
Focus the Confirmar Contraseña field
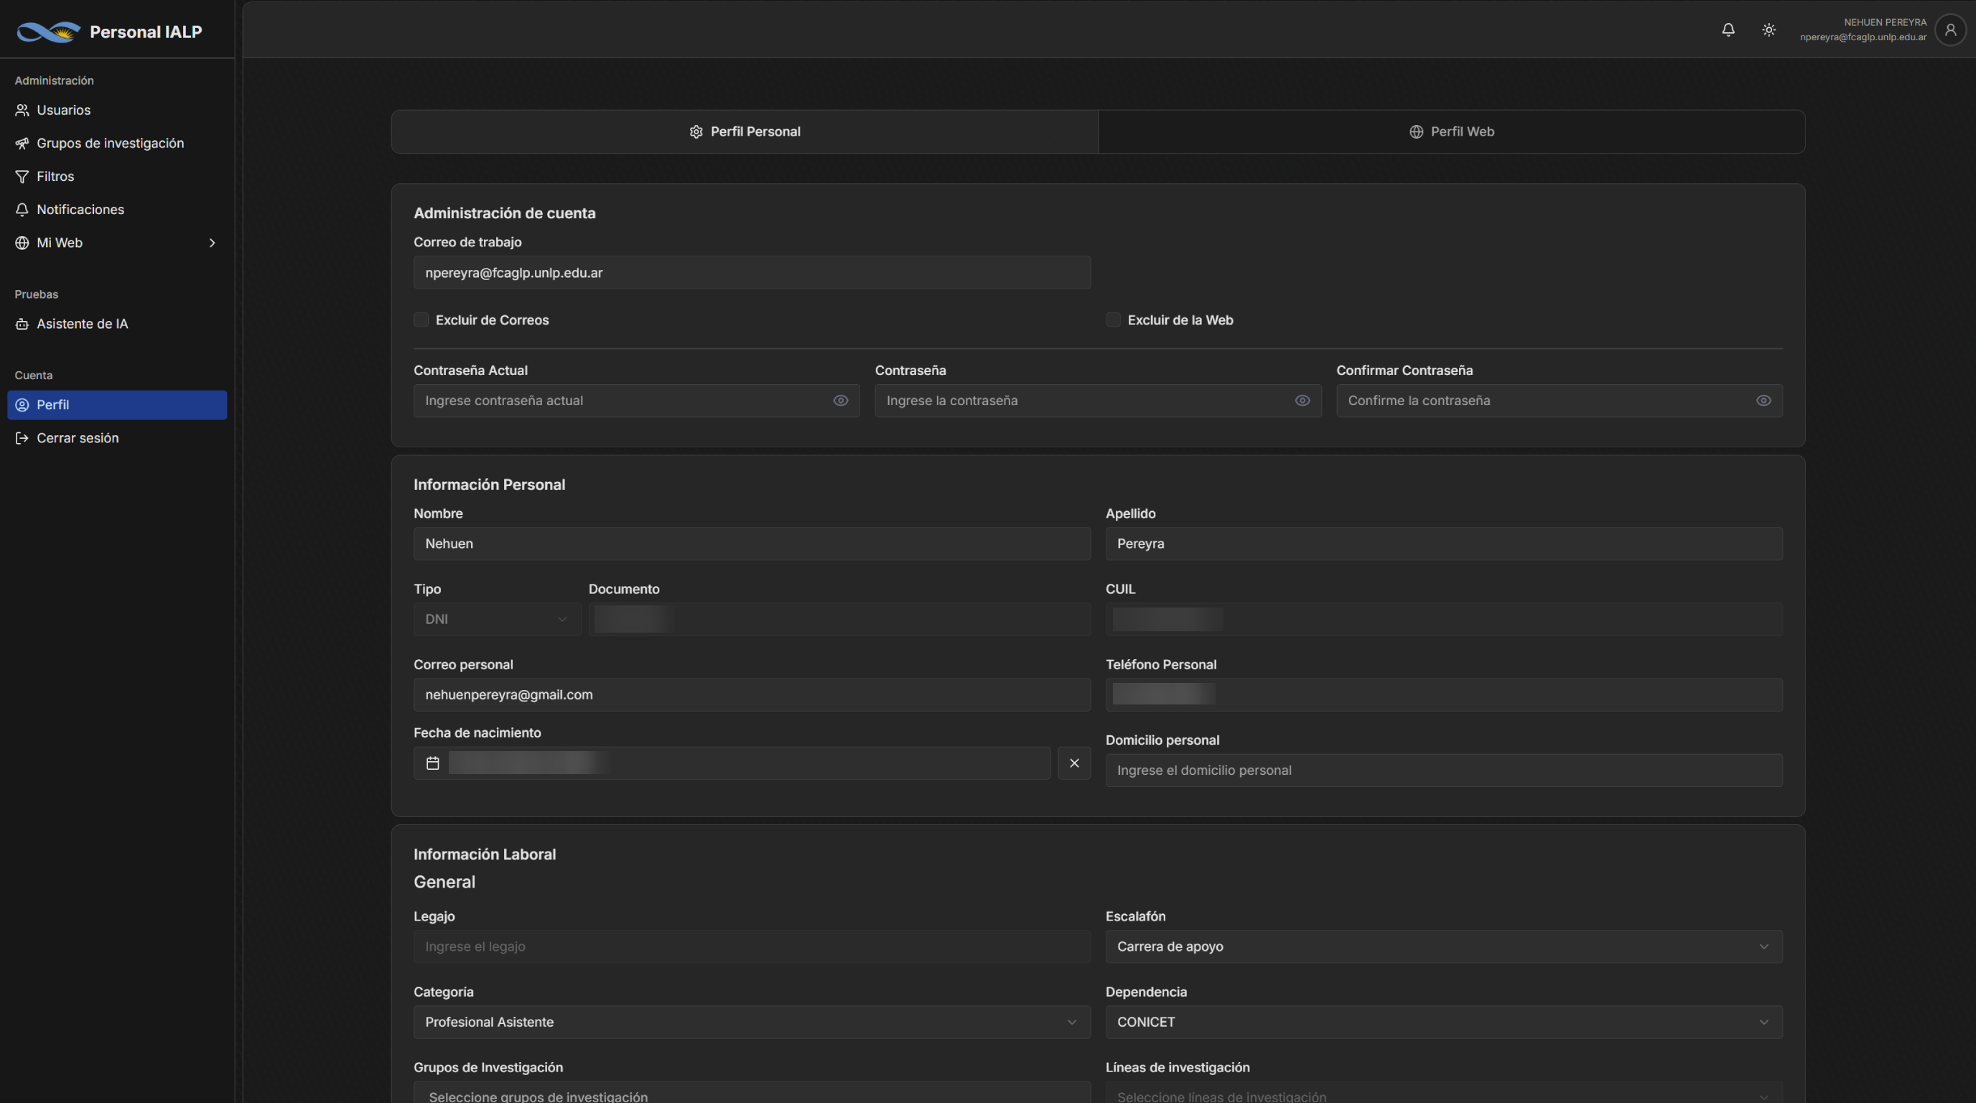tap(1560, 401)
